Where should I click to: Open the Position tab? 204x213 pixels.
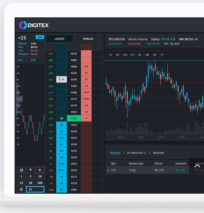pos(115,153)
